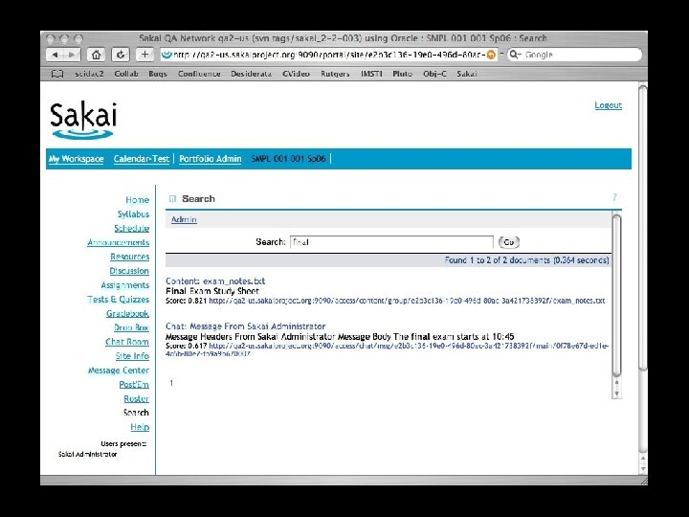Screen dimensions: 689x517
Task: Click the Logout link
Action: [x=609, y=105]
